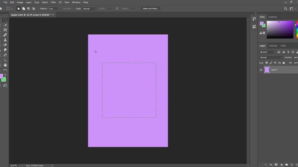Screen dimensions: 298x167
Task: Click the Select and Mask button
Action: tap(150, 9)
